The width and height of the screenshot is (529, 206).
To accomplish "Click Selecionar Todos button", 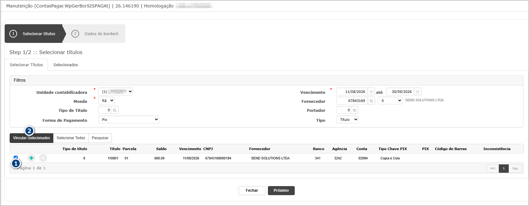I will point(71,138).
